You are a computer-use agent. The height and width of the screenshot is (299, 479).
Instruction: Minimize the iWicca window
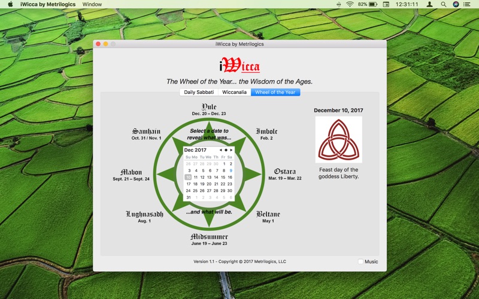click(x=106, y=44)
